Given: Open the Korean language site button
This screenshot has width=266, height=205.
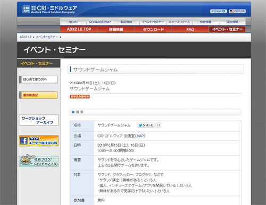Looking at the screenshot, I should (x=219, y=11).
